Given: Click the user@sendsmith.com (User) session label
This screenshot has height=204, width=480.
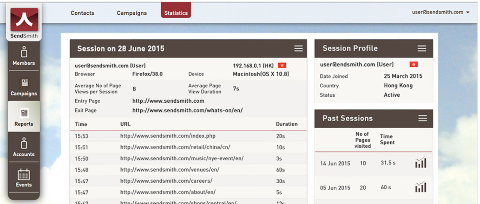Looking at the screenshot, I should [x=110, y=66].
